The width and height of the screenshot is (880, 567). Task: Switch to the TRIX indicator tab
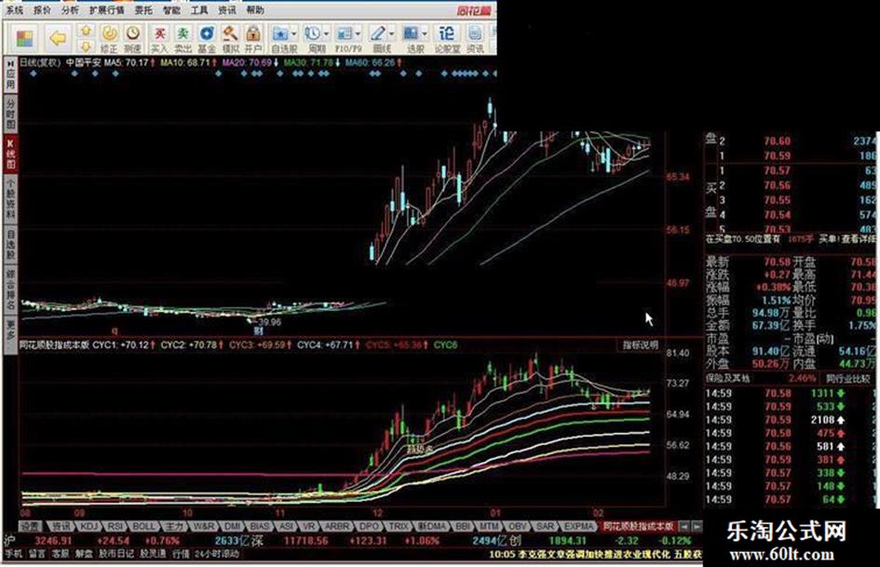(x=399, y=527)
